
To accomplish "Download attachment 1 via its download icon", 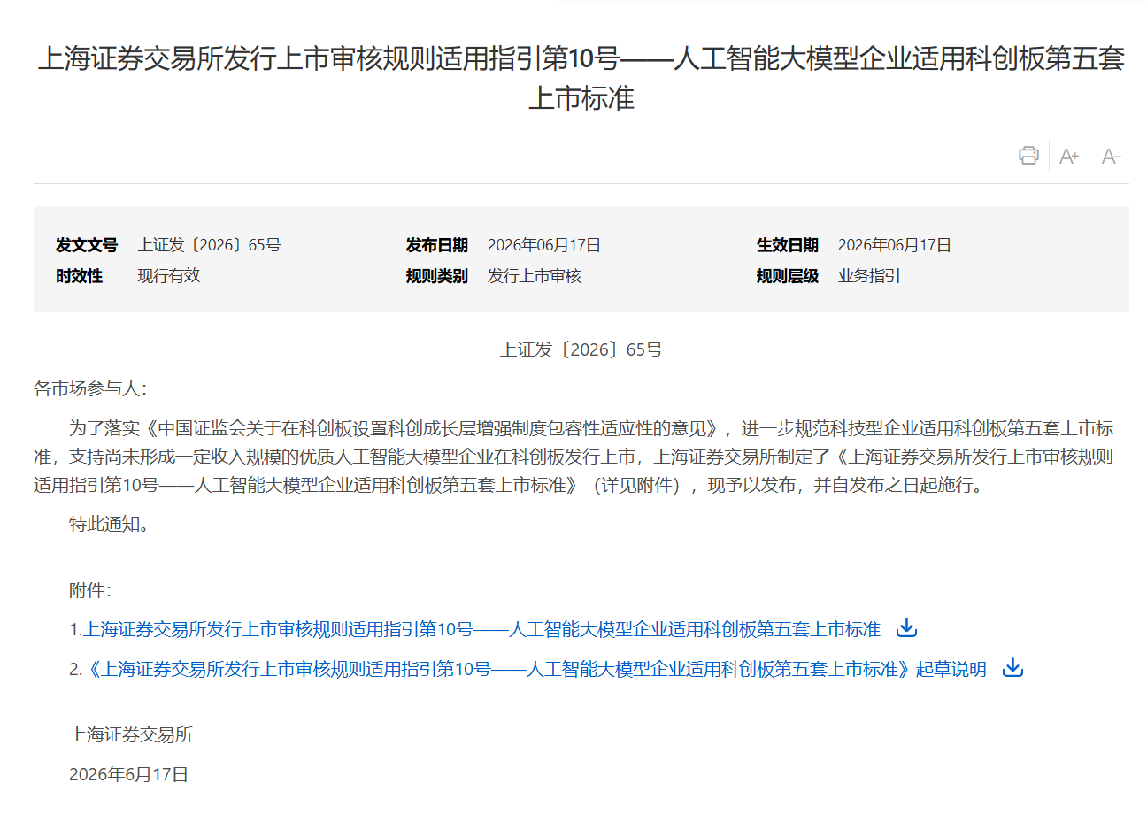I will 906,628.
